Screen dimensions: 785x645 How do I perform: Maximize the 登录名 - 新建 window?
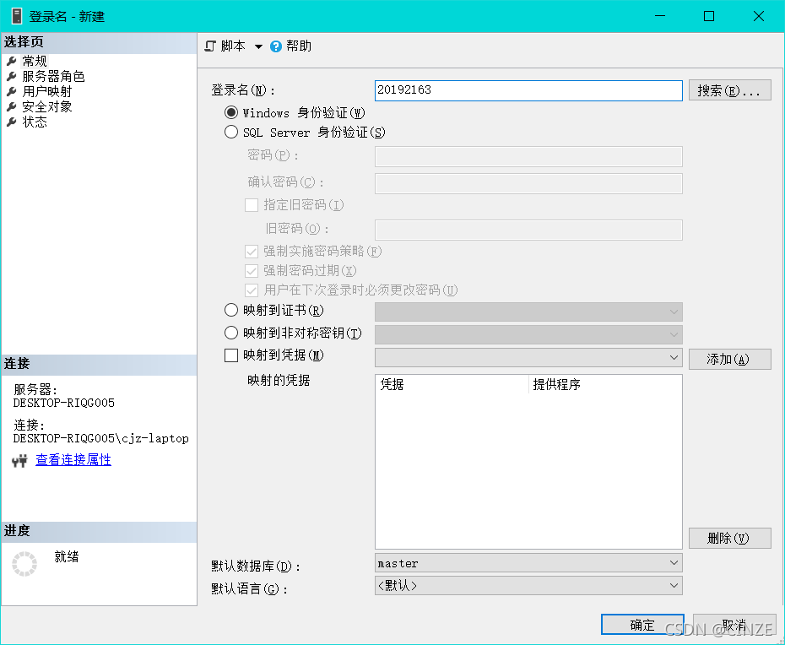pos(709,16)
